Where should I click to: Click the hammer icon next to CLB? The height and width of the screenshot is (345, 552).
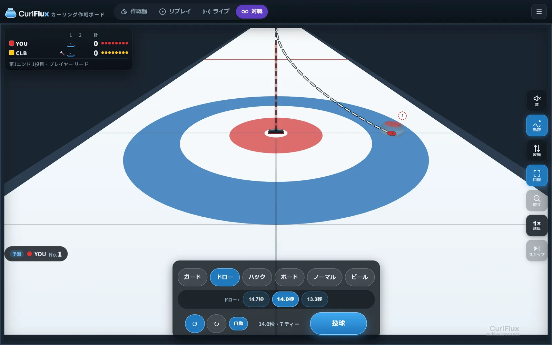[x=62, y=53]
